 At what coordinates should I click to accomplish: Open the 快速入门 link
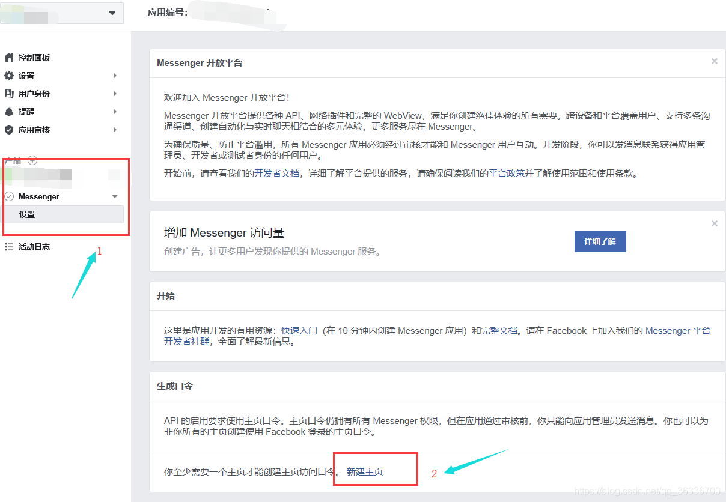298,331
